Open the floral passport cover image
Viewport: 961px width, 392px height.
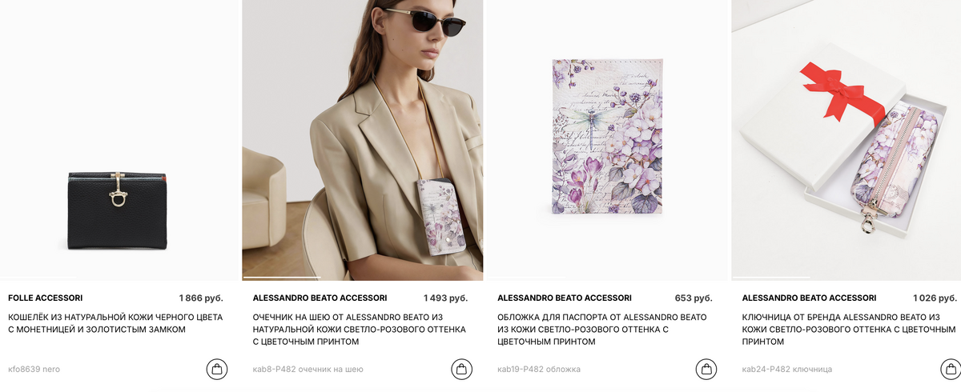coord(607,140)
